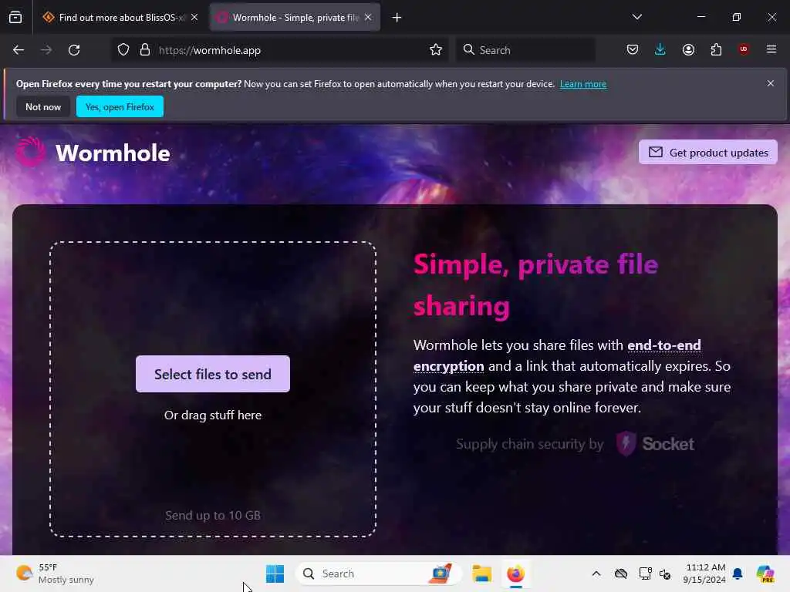This screenshot has width=790, height=592.
Task: Click Select files to send
Action: pyautogui.click(x=213, y=374)
